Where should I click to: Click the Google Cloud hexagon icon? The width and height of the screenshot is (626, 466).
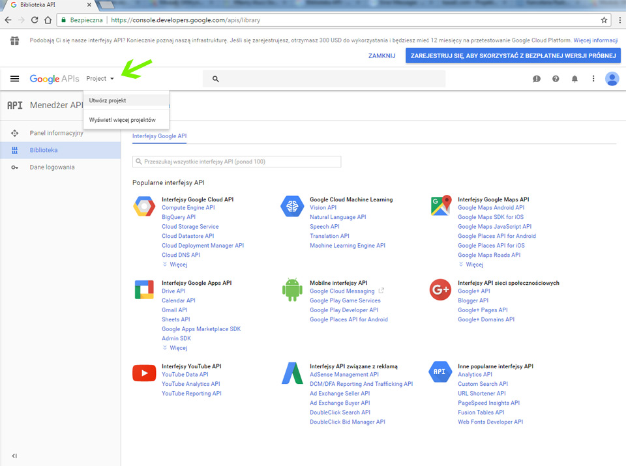[x=144, y=206]
